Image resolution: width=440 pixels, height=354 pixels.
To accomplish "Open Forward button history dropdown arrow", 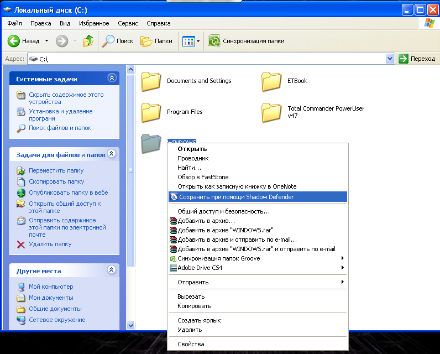I will pos(75,41).
